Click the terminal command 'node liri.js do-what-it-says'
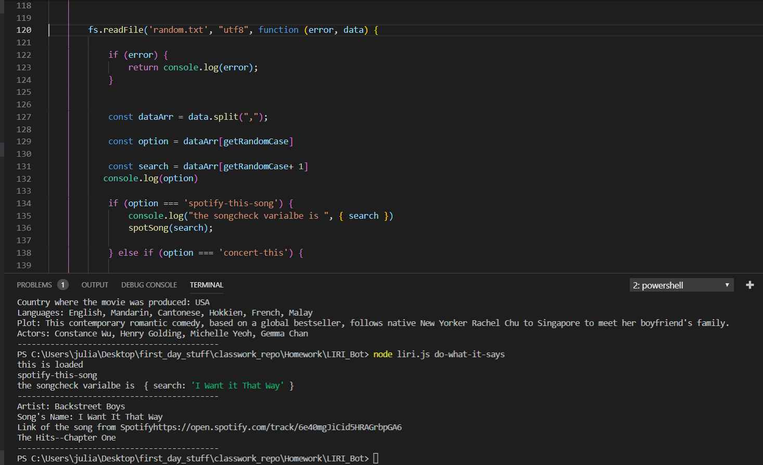The width and height of the screenshot is (763, 465). 439,354
